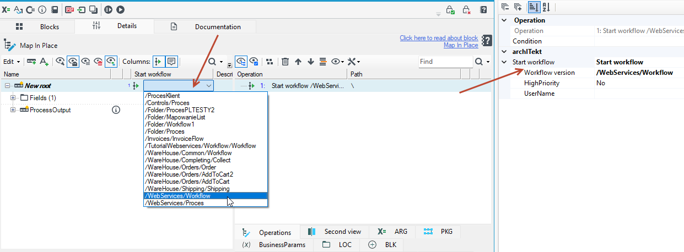
Task: Expand the Fields (1) tree node
Action: [13, 98]
